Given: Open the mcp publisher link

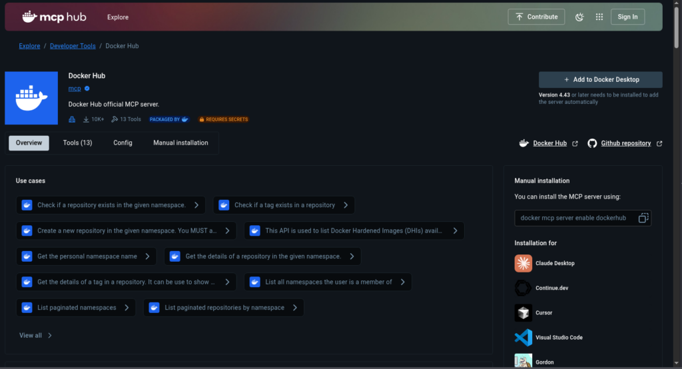Looking at the screenshot, I should click(x=75, y=89).
